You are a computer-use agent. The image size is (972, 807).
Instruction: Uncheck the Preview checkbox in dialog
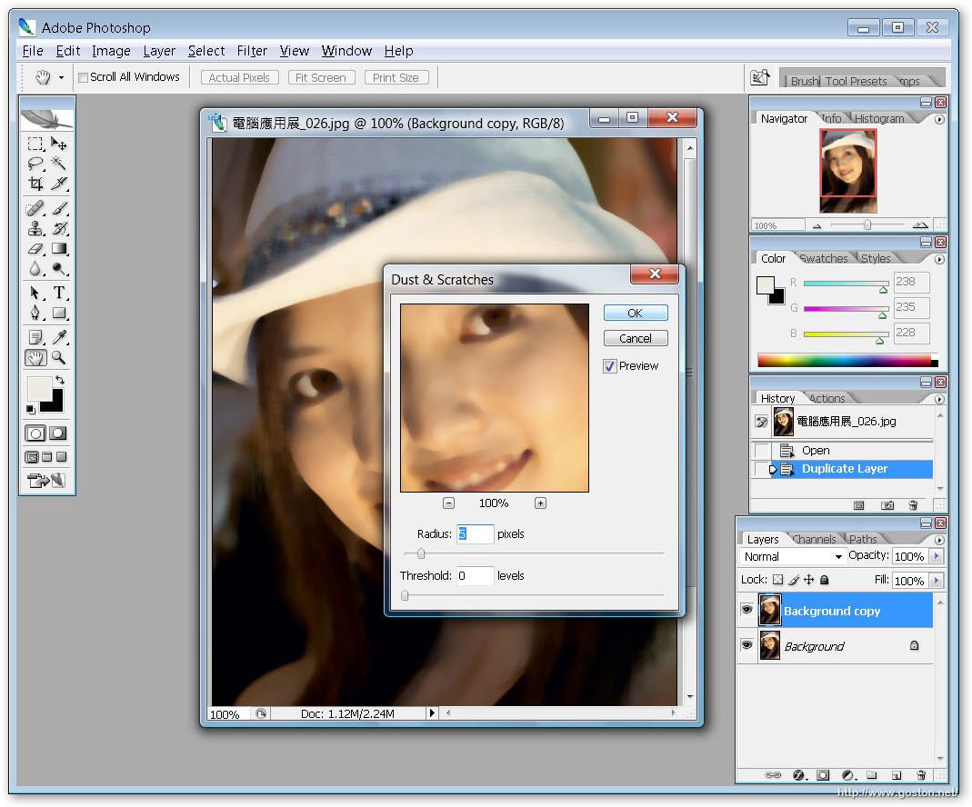610,366
